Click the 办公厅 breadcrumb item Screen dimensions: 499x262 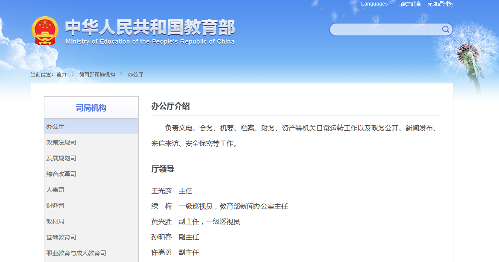(x=136, y=75)
